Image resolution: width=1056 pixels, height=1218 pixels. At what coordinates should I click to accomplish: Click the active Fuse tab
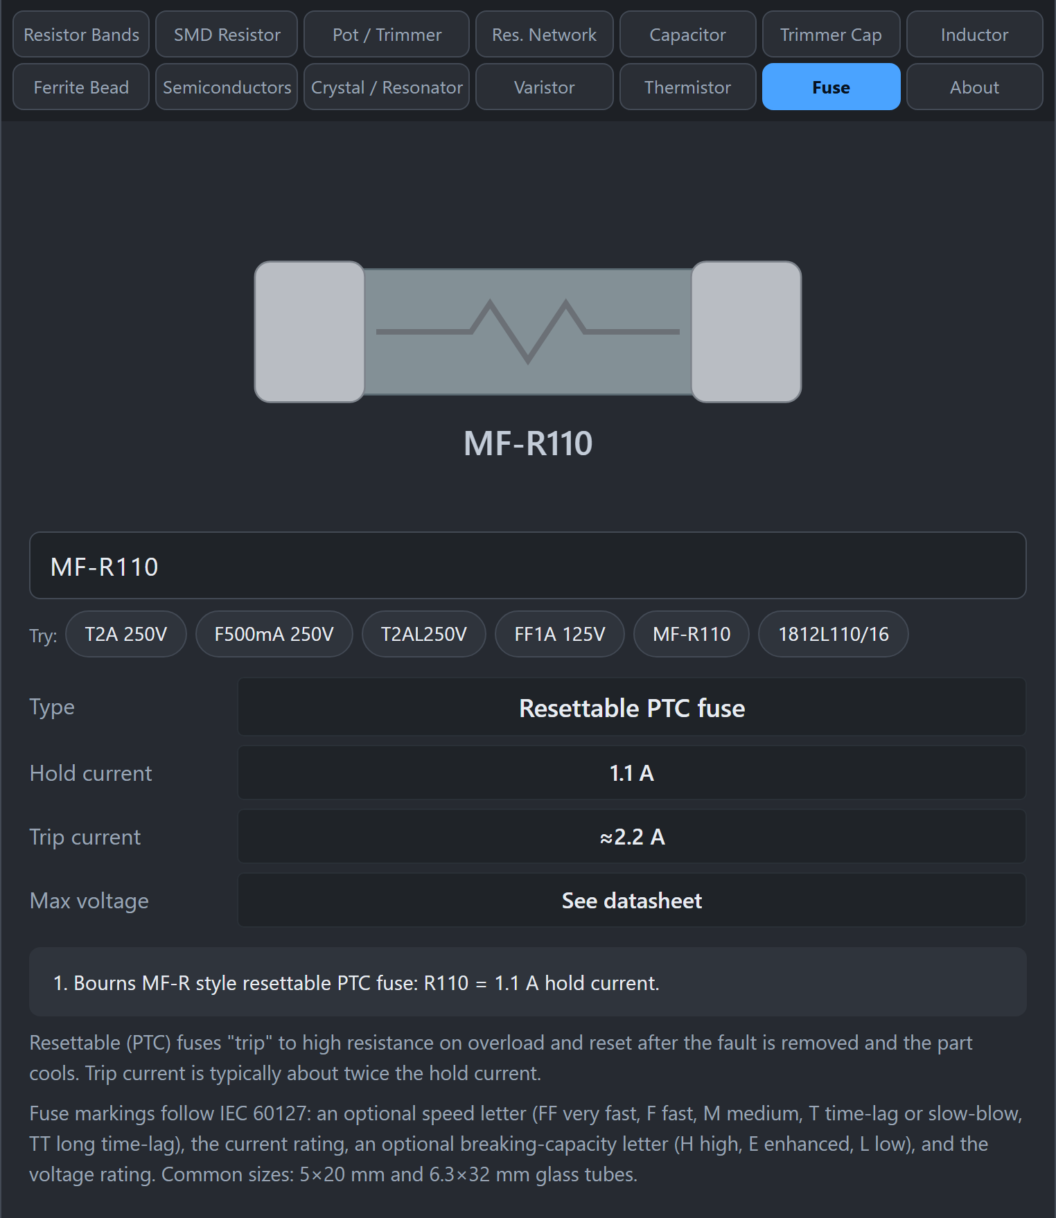pos(831,87)
